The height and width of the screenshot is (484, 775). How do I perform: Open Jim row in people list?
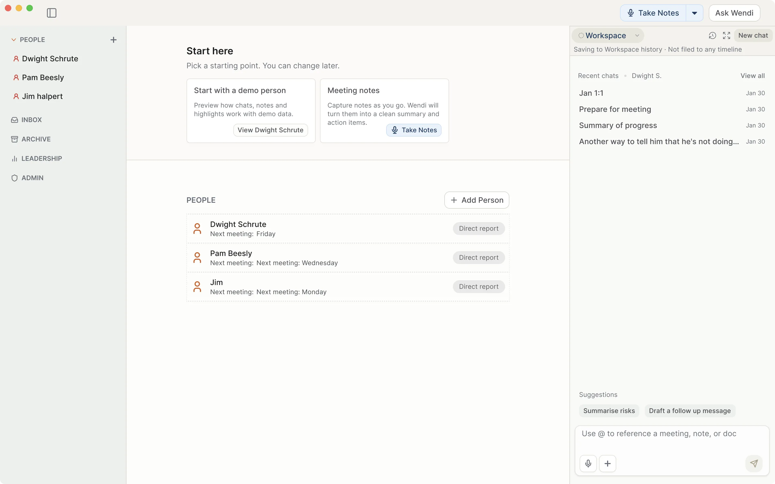click(x=348, y=287)
